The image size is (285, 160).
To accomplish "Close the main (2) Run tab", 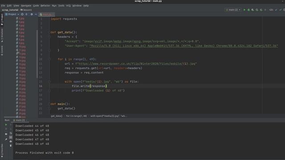I will point(27,120).
